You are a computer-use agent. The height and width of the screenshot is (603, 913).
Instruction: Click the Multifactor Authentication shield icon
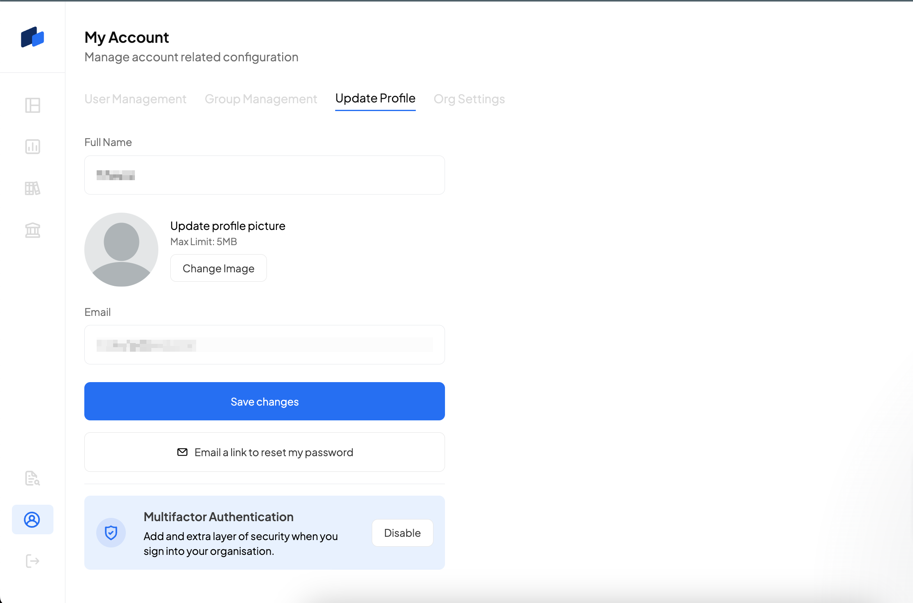pos(111,533)
